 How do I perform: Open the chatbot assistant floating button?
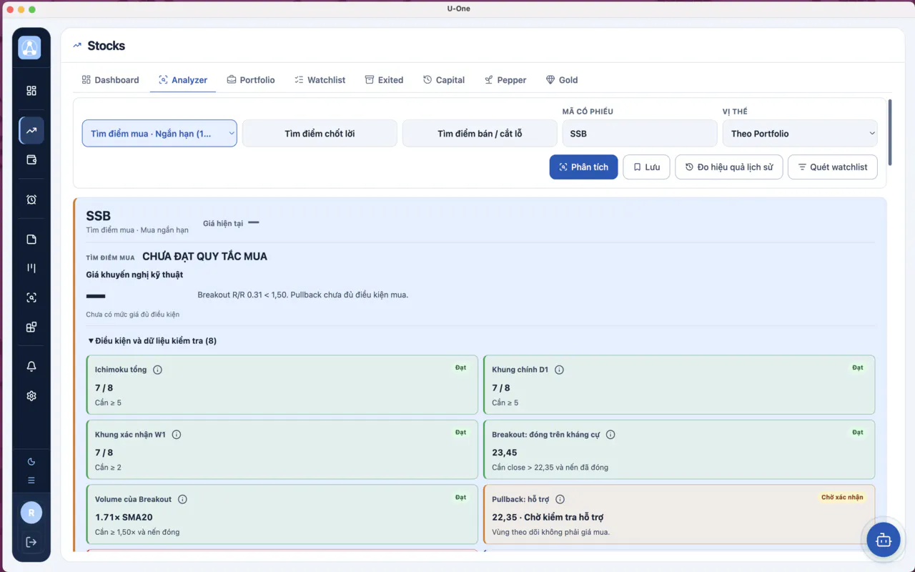click(884, 540)
